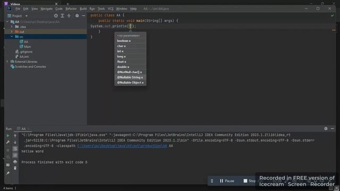Select '@Nullable String x' parameter hint
Image resolution: width=340 pixels, height=191 pixels.
coord(130,77)
